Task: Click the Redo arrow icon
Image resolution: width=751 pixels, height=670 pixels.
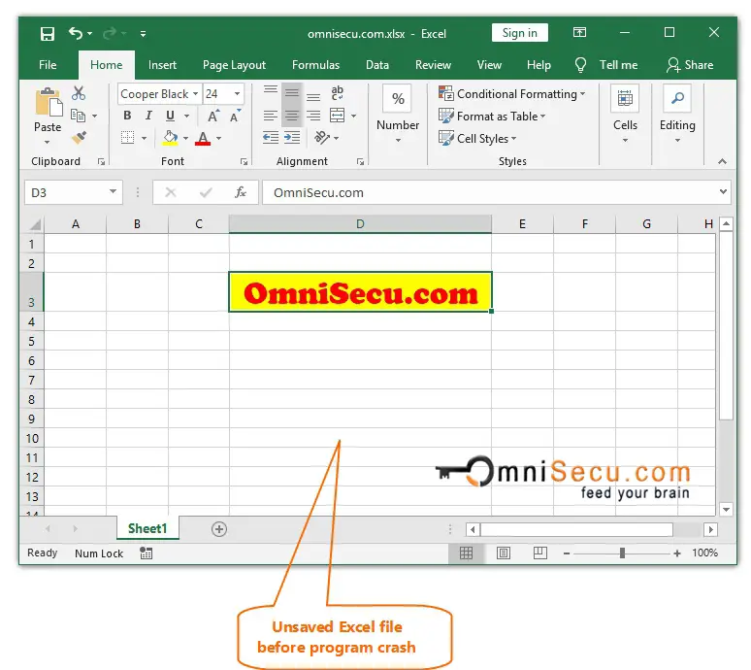Action: click(110, 33)
